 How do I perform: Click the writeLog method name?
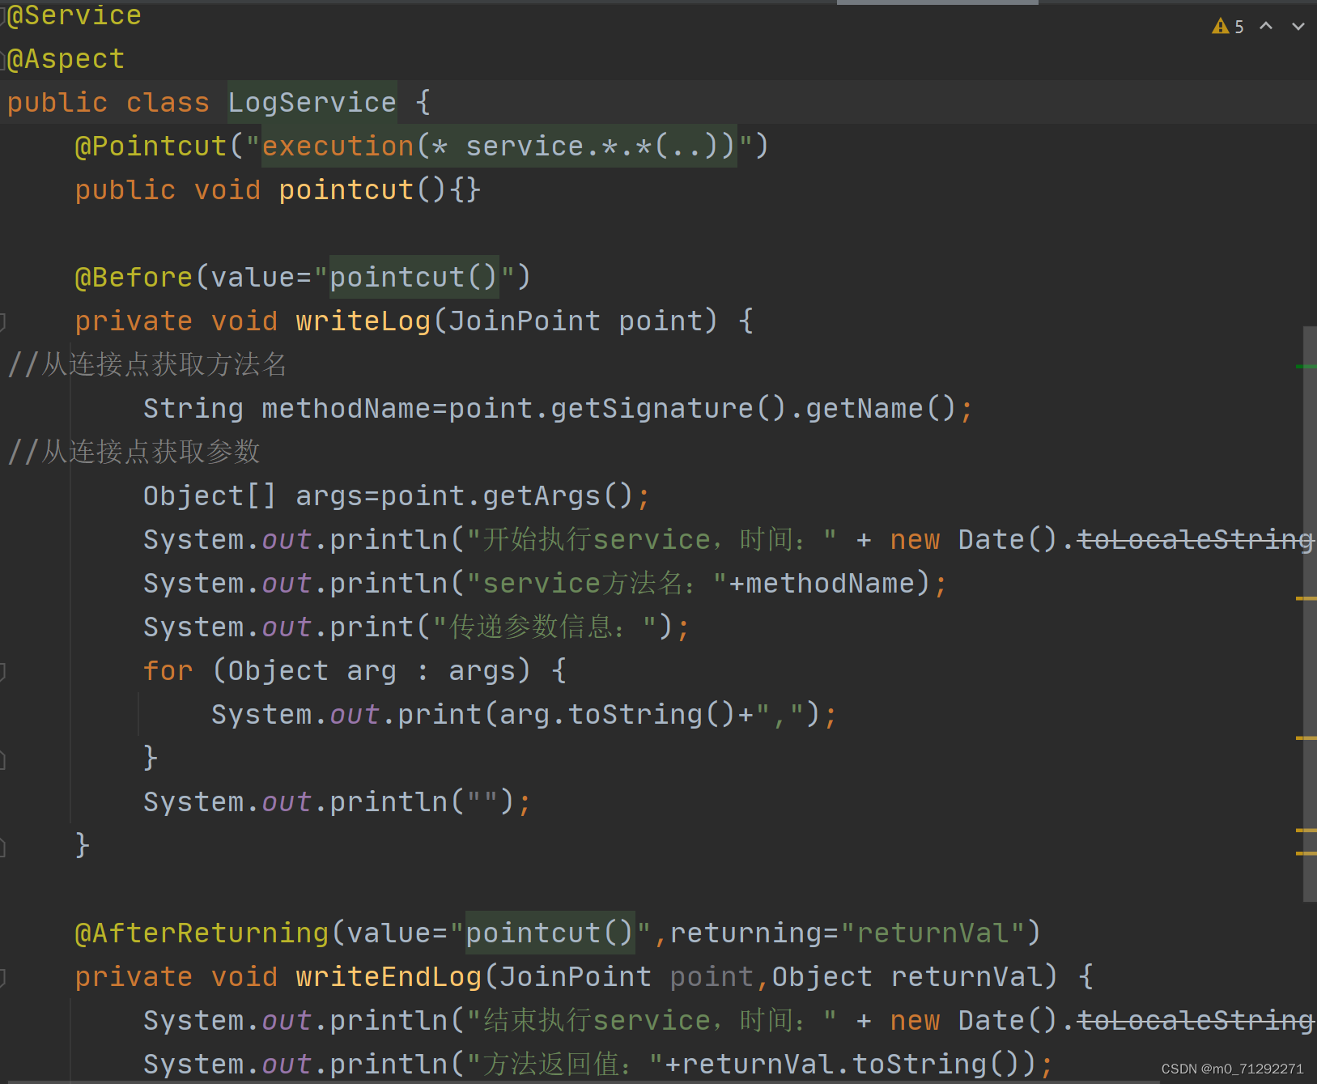coord(363,321)
